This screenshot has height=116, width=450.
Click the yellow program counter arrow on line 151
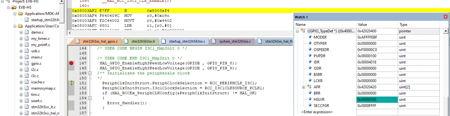[72, 83]
